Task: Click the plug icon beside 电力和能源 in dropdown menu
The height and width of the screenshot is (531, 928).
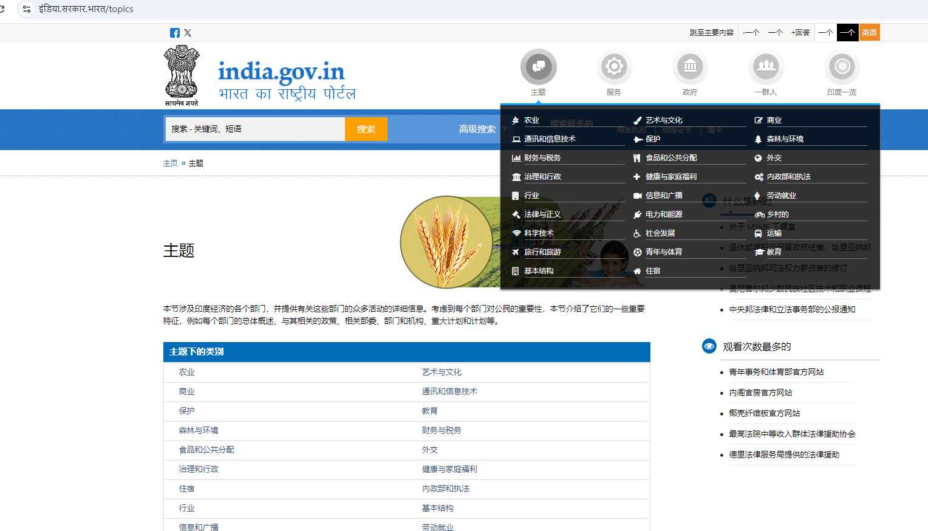Action: click(637, 214)
